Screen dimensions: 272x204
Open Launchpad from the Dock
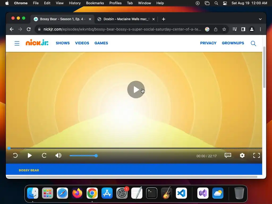(x=48, y=193)
